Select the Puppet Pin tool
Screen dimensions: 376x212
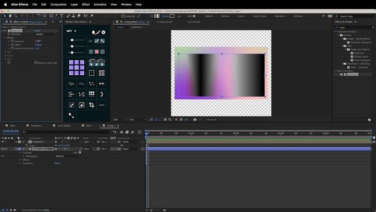[x=92, y=16]
